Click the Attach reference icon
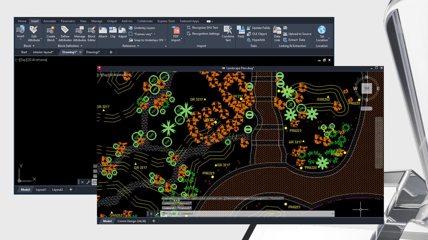The height and width of the screenshot is (240, 428). [103, 30]
